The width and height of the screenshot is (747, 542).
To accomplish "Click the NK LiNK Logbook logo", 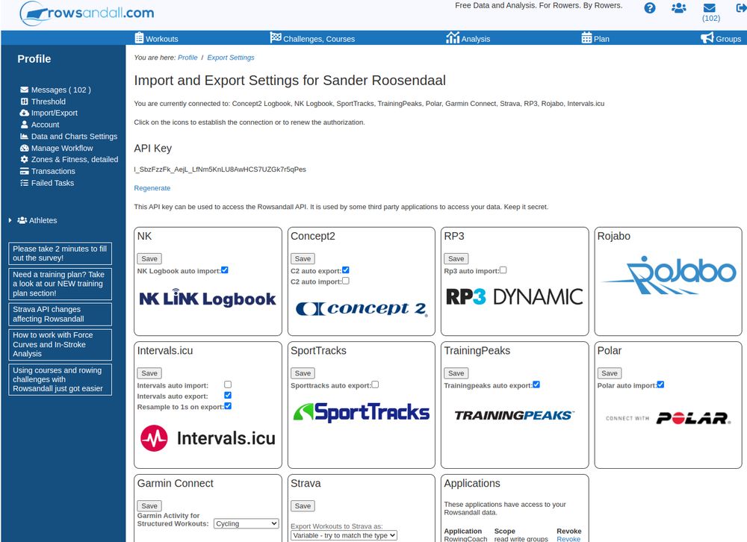I will click(207, 298).
